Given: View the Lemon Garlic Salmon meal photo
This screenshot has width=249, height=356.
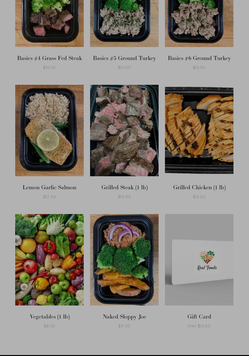Looking at the screenshot, I should point(49,131).
